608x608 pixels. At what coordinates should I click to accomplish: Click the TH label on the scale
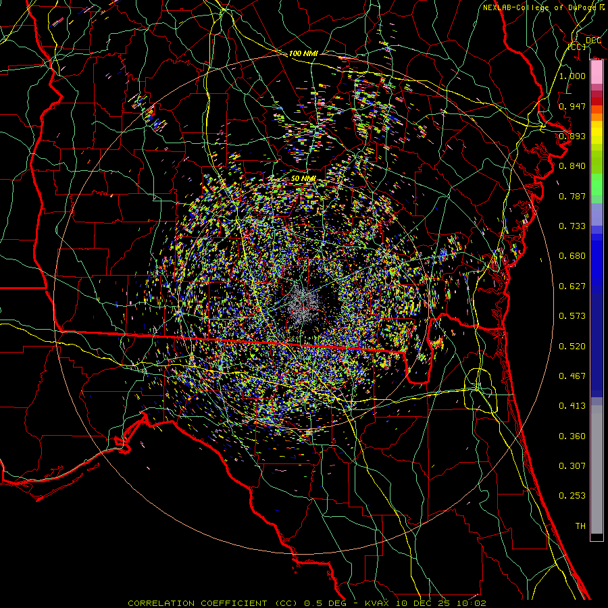(x=580, y=526)
